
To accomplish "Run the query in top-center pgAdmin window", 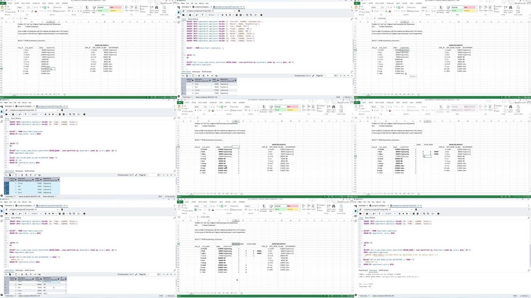I will click(226, 15).
